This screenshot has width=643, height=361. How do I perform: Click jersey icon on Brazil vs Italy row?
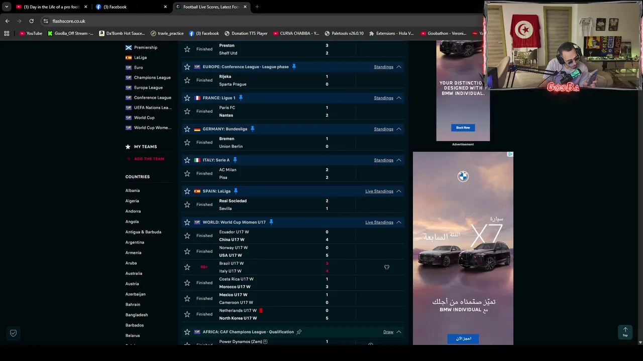[387, 267]
